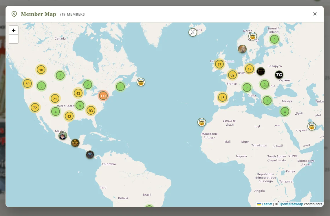Screen dimensions: 330x216
Task: Select the emoji avatar near Saudi Arabia
Action: 312,126
